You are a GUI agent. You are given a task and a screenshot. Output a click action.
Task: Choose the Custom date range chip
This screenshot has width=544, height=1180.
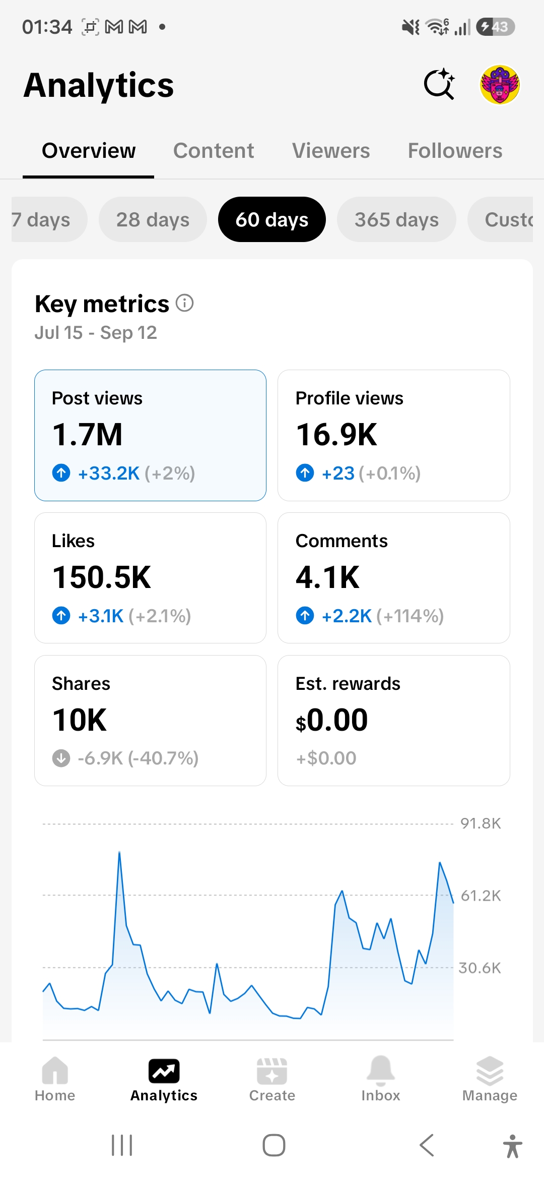(501, 219)
